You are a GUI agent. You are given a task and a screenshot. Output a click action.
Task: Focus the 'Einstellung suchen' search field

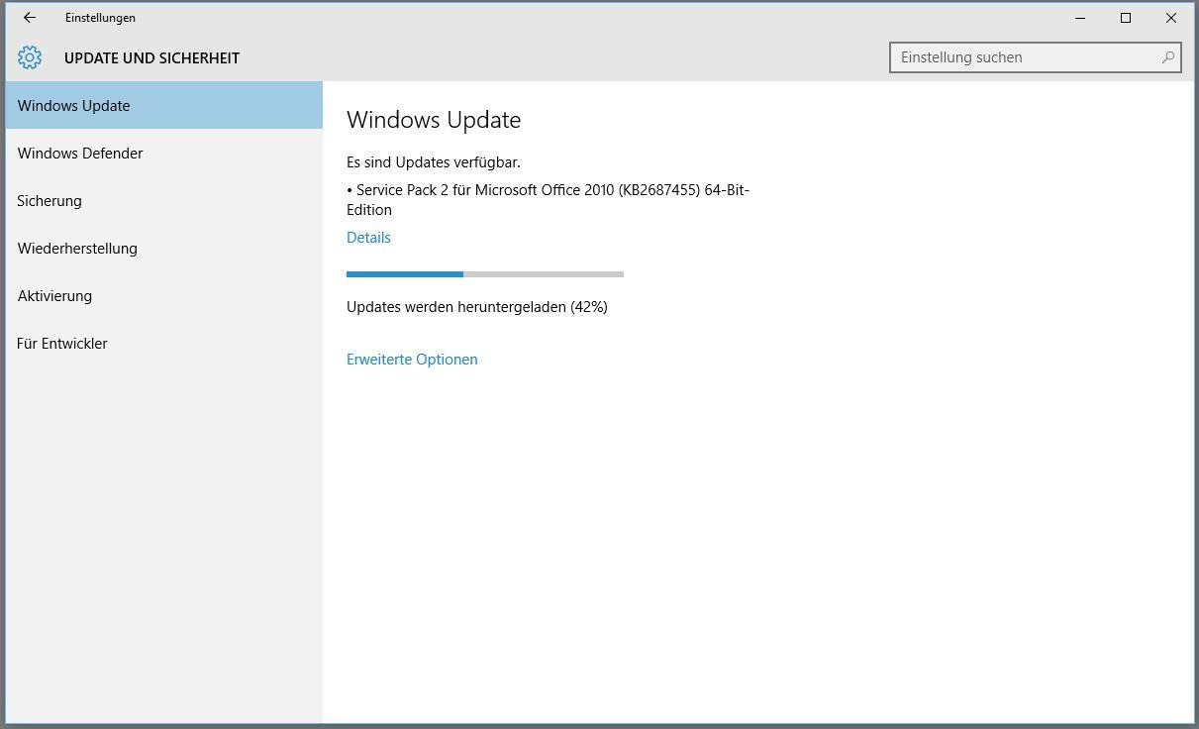coord(1036,57)
